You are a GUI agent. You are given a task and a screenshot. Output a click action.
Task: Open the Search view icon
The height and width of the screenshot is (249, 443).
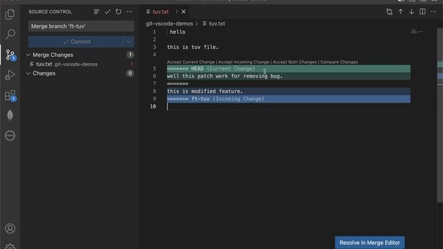click(x=10, y=34)
